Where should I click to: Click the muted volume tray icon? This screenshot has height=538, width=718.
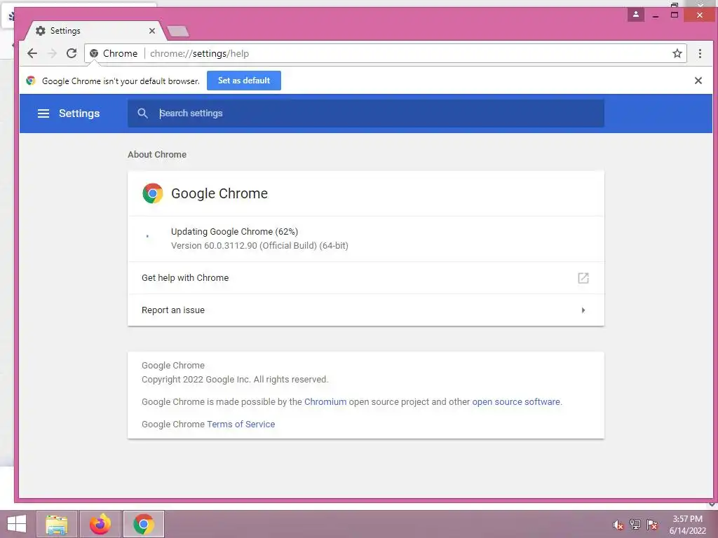pos(618,525)
